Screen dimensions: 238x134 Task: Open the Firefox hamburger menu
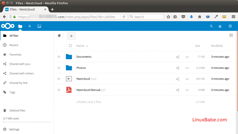tap(234, 17)
